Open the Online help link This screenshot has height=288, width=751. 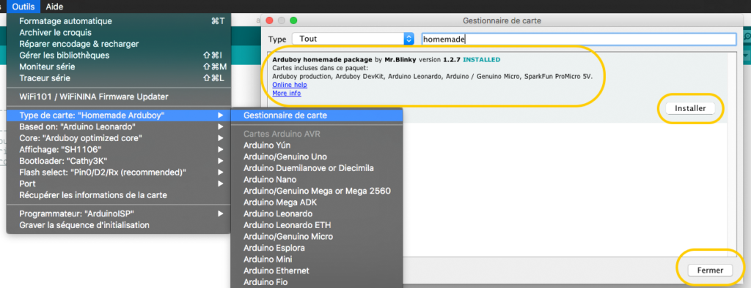click(290, 85)
